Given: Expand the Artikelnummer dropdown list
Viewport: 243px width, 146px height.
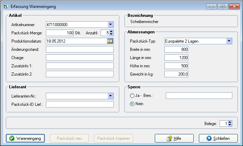Looking at the screenshot, I should 110,25.
